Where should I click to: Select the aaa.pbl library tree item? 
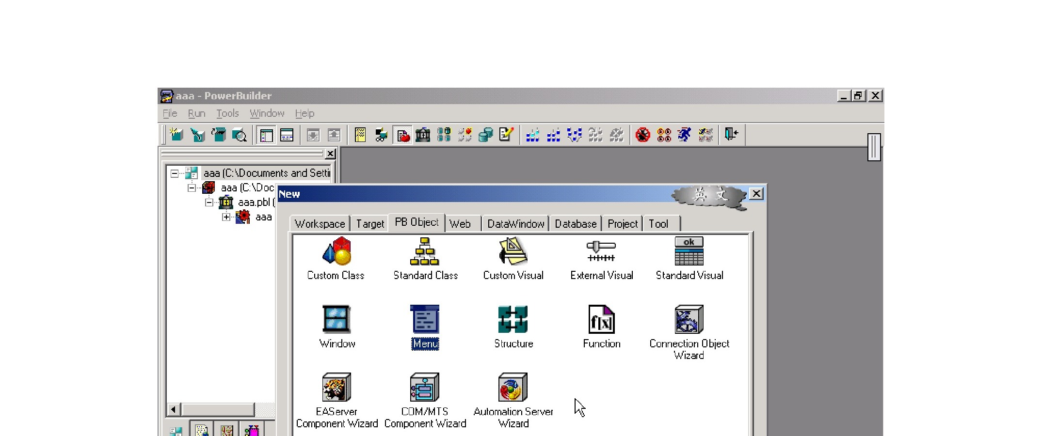(256, 202)
